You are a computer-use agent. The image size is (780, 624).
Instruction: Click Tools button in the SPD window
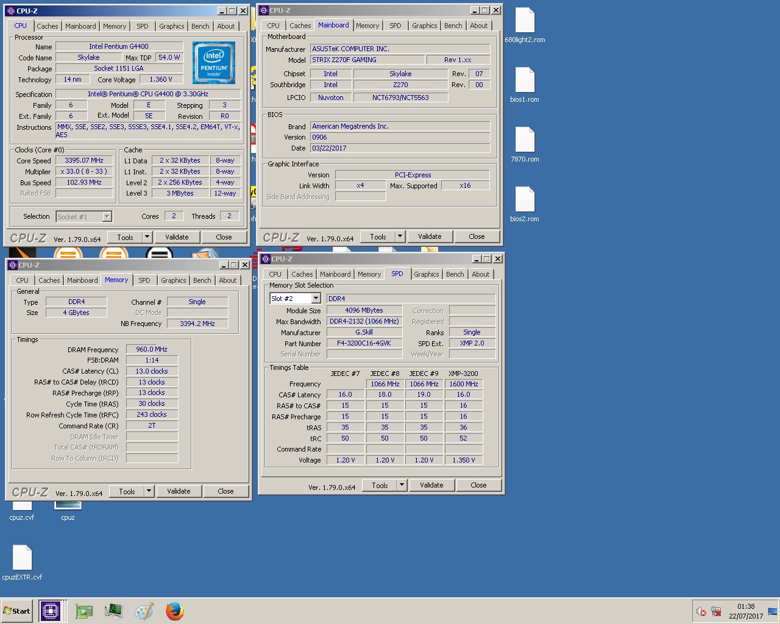(380, 485)
